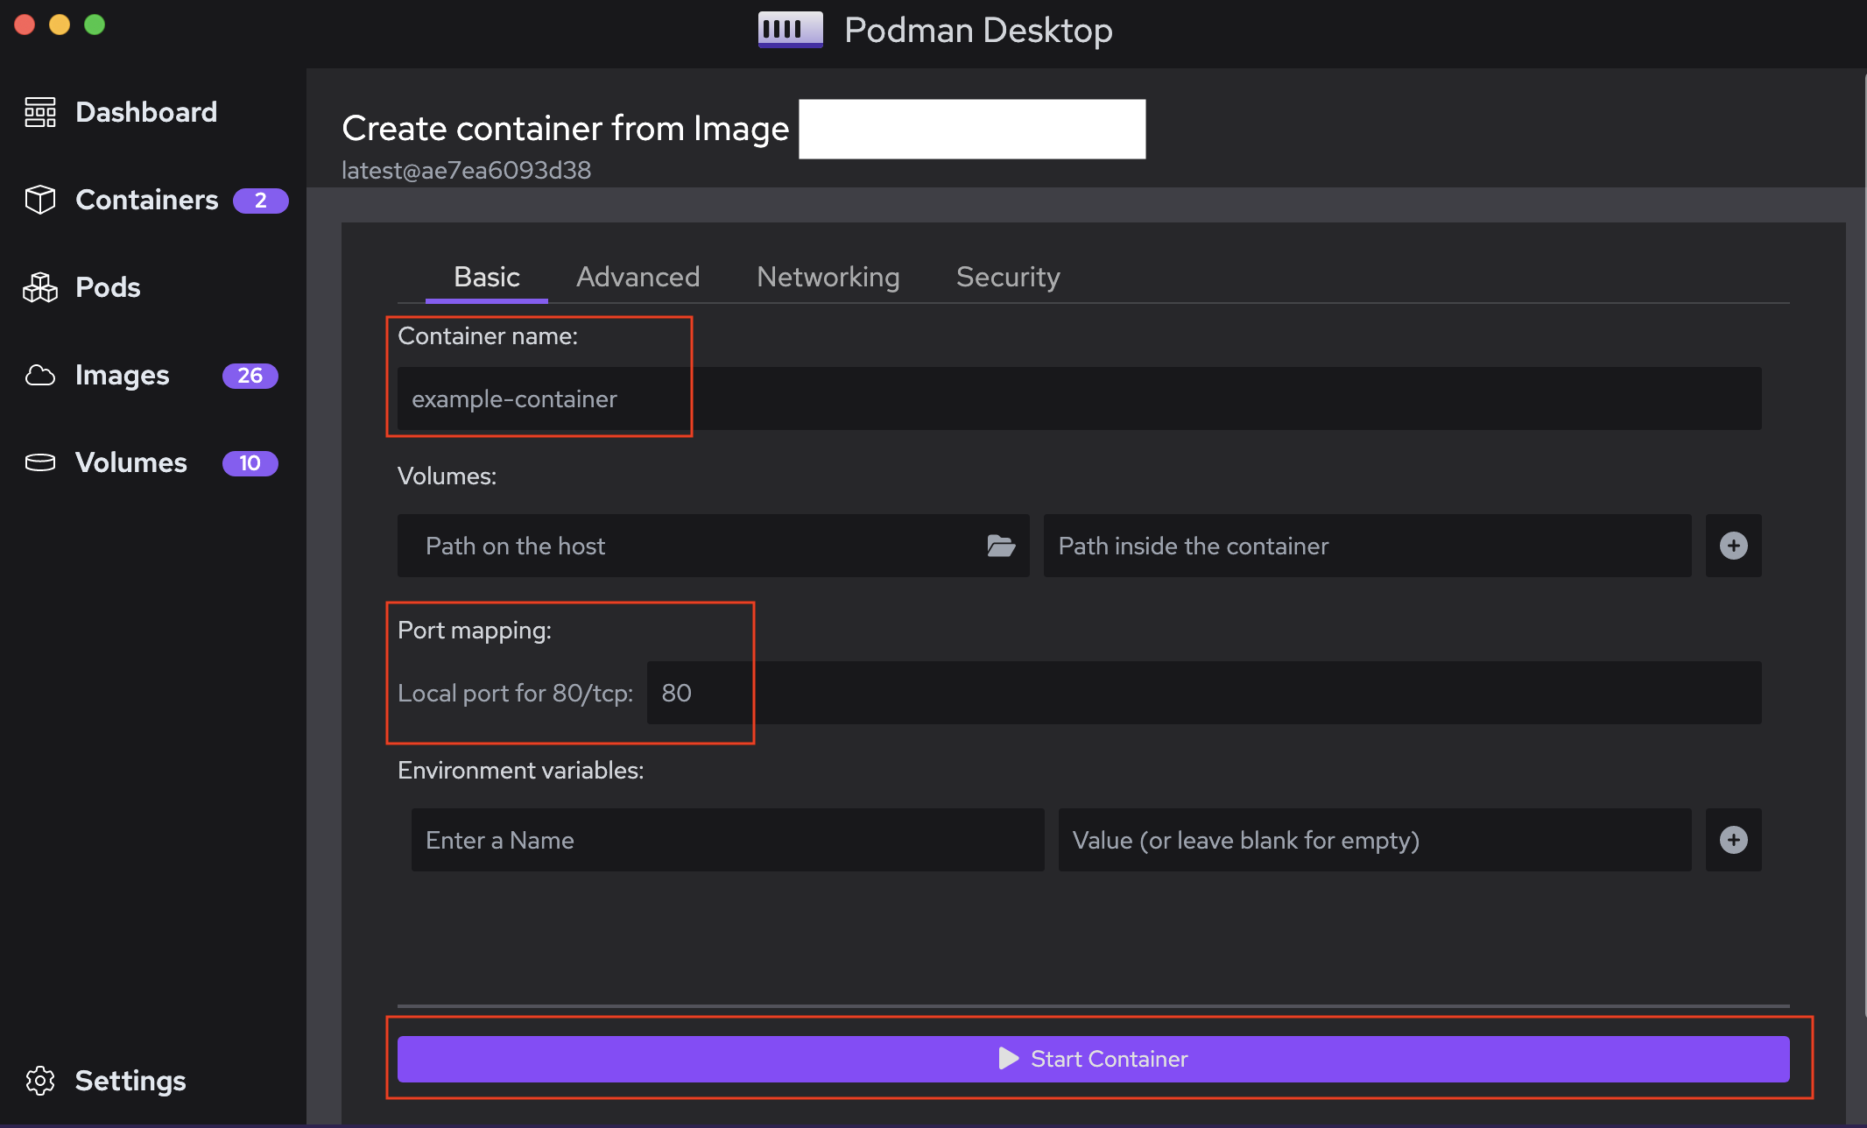Click the Dashboard icon in sidebar
1867x1128 pixels.
coord(40,112)
